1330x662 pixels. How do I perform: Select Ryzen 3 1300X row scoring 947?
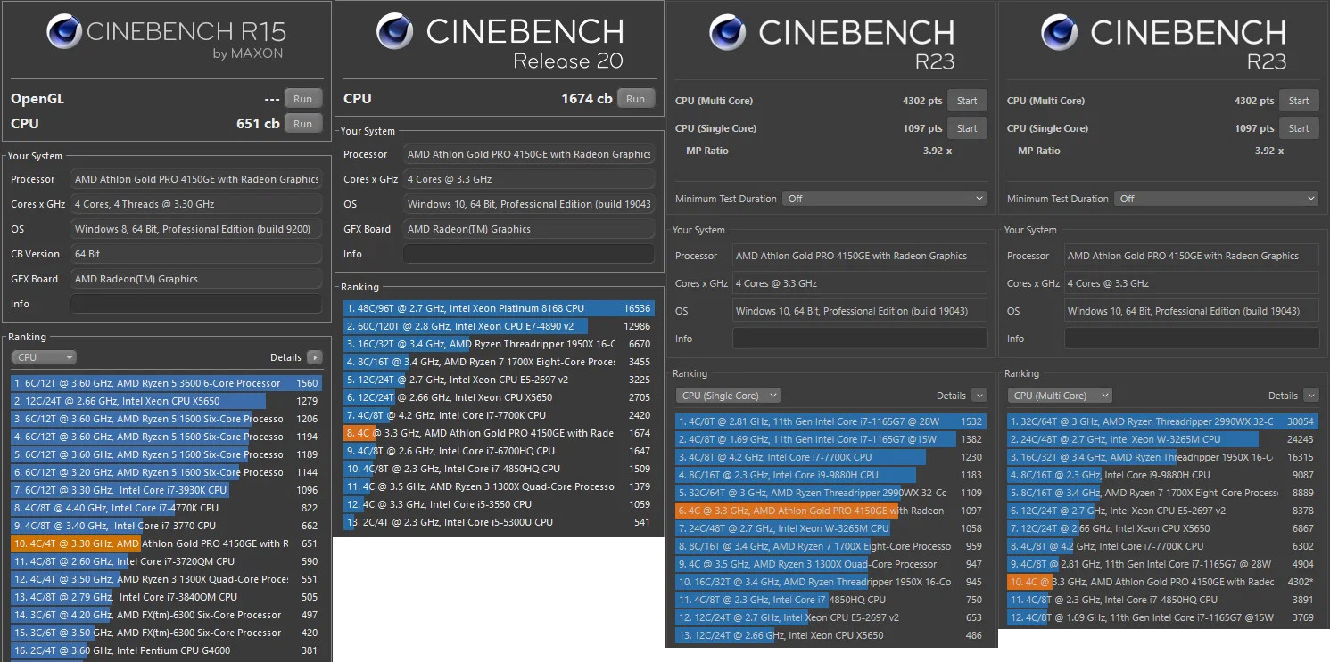click(831, 564)
